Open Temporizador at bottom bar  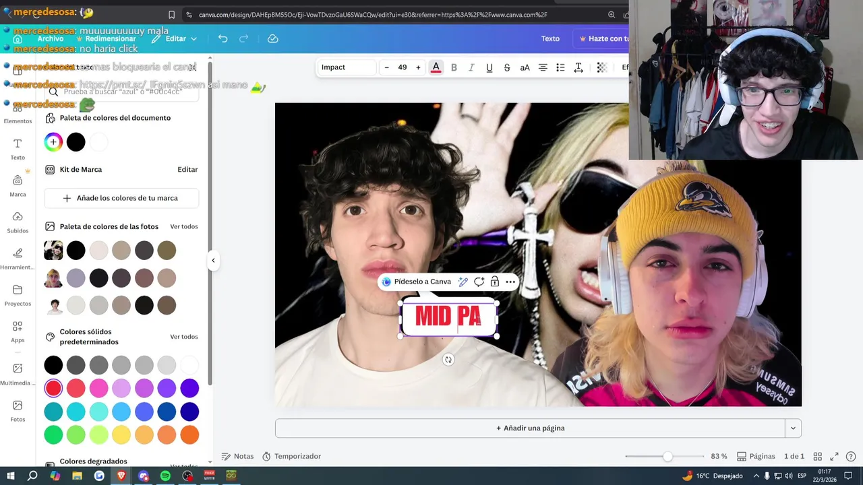(291, 457)
